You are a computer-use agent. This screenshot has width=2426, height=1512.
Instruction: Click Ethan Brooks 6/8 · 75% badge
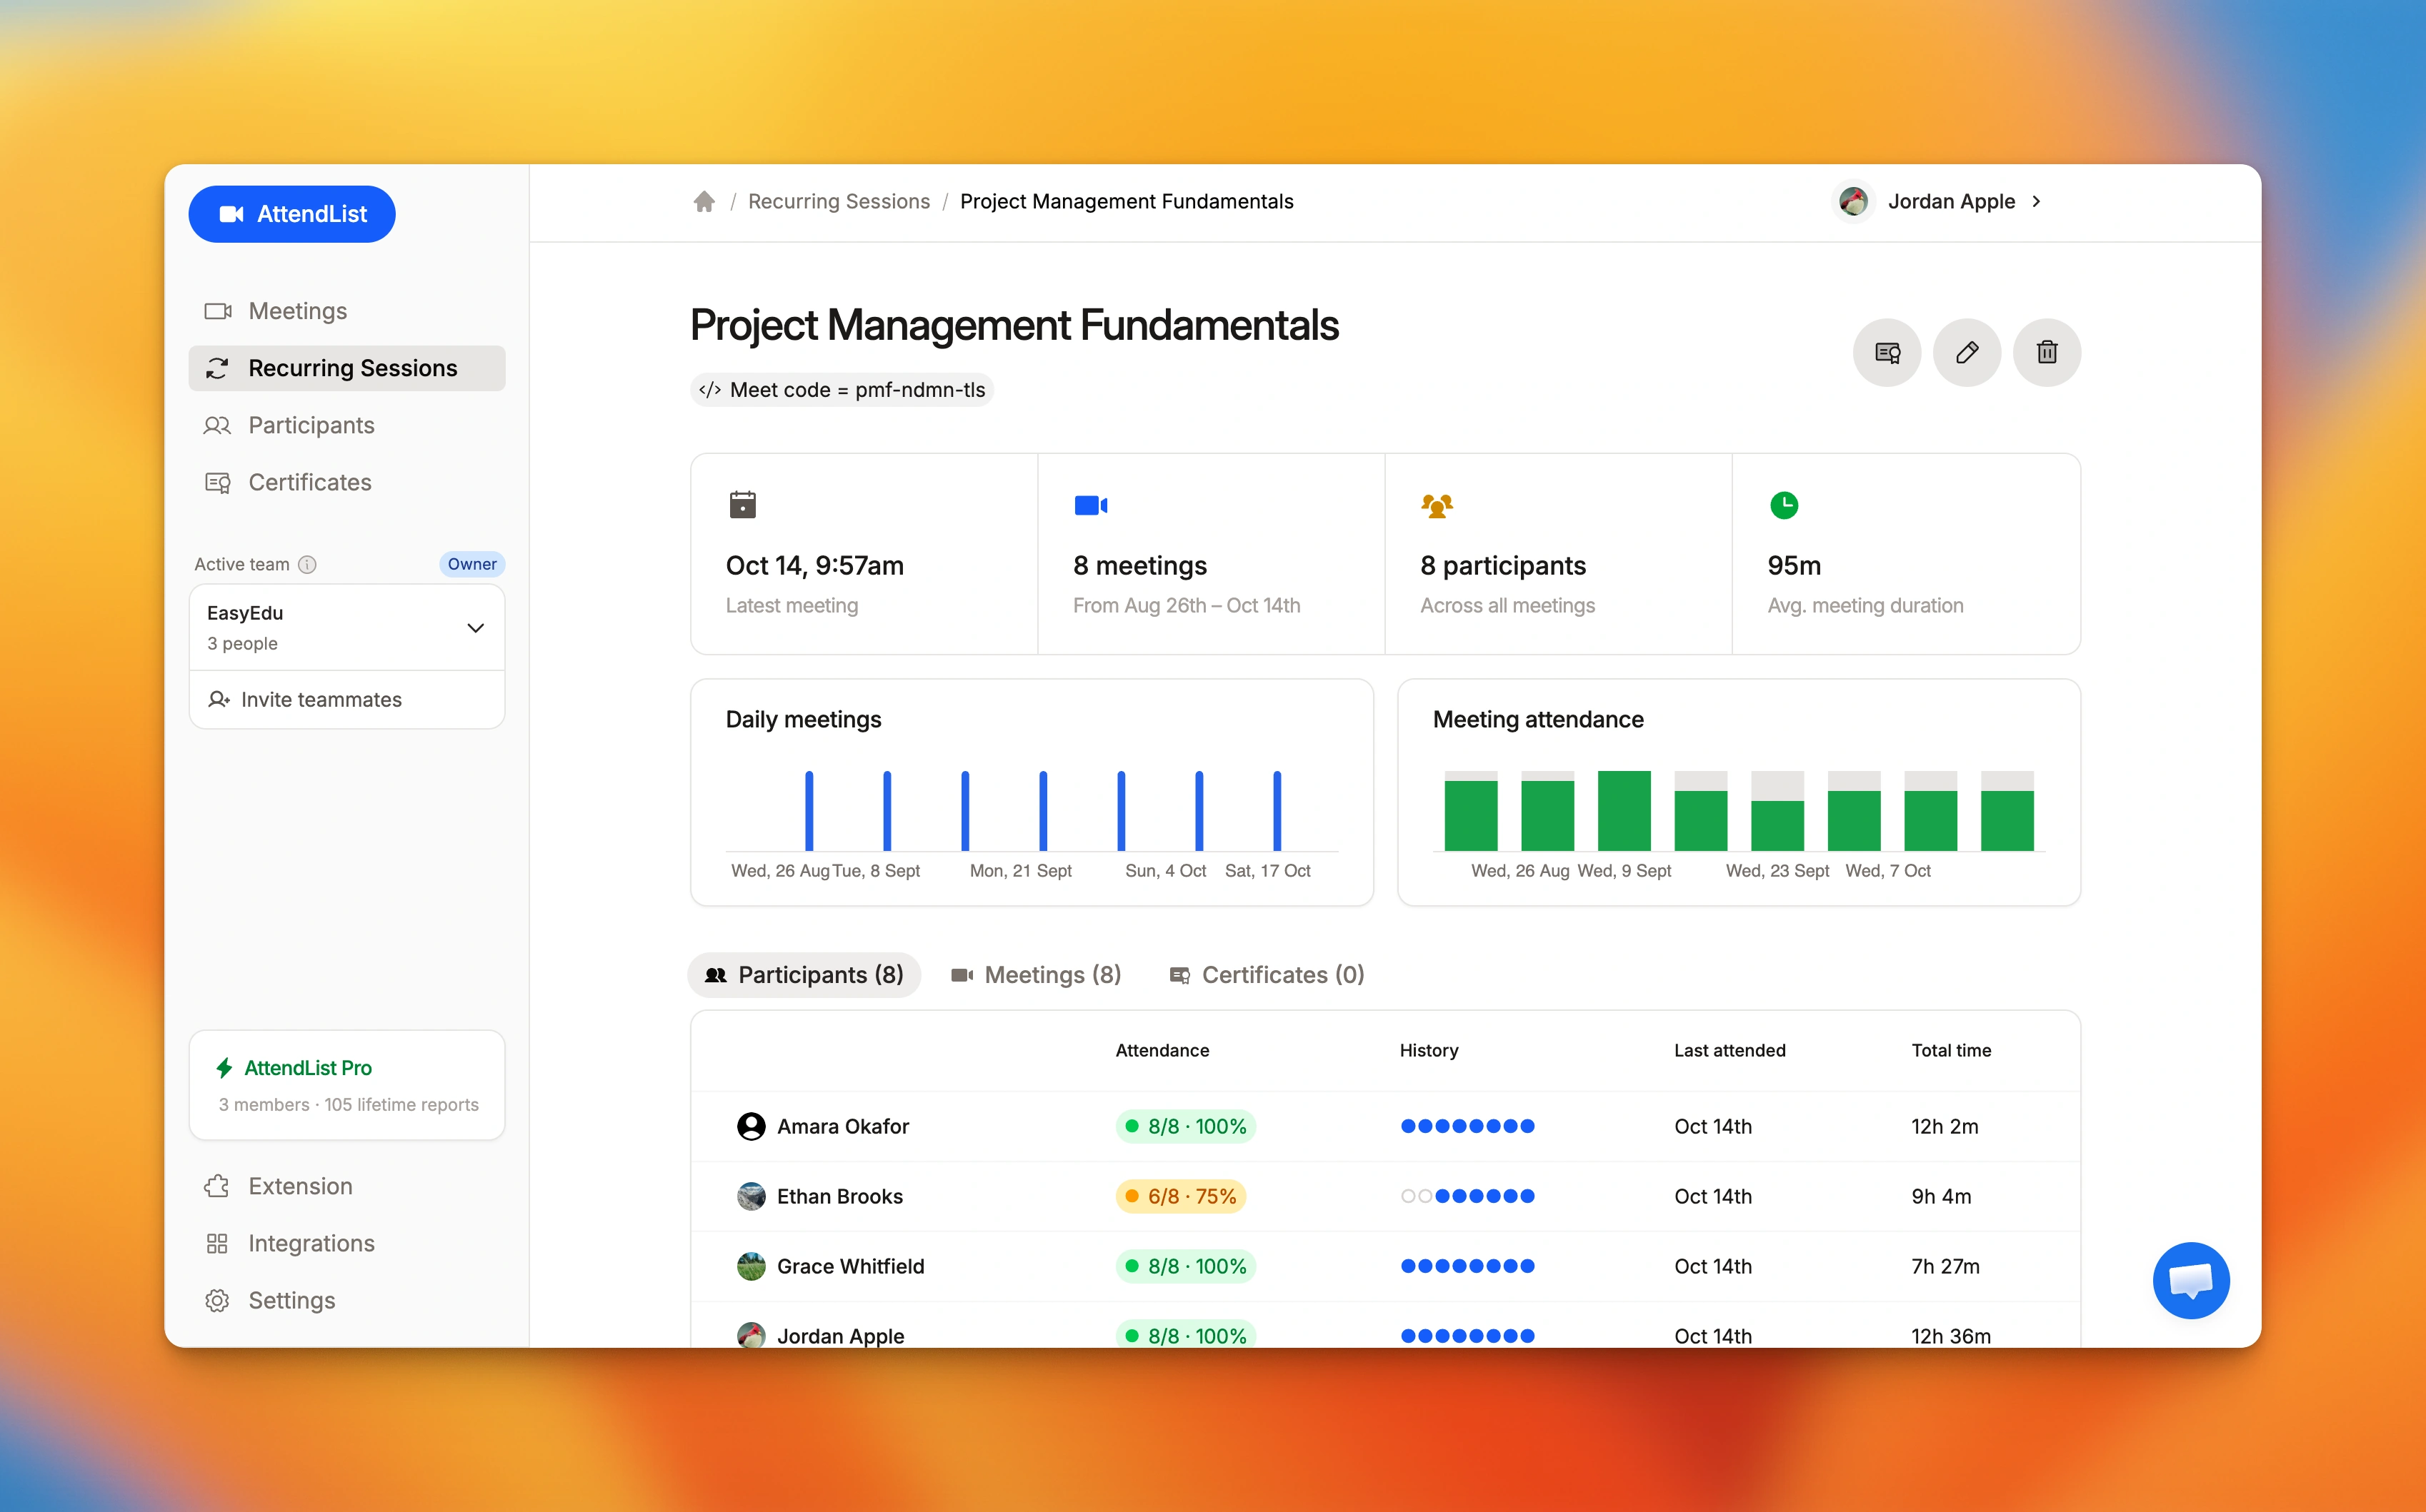(x=1180, y=1196)
